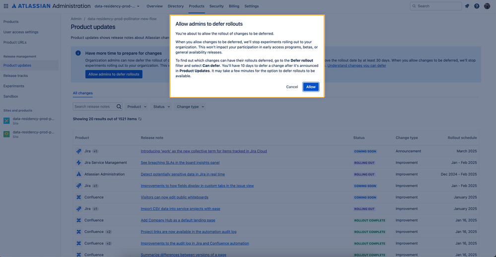496x257 pixels.
Task: Click 'Dec 2024 - Feb 2025' rollout schedule cell
Action: click(x=459, y=174)
